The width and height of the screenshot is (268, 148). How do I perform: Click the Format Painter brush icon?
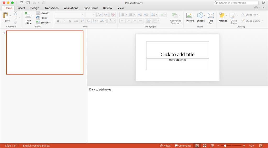pos(15,22)
